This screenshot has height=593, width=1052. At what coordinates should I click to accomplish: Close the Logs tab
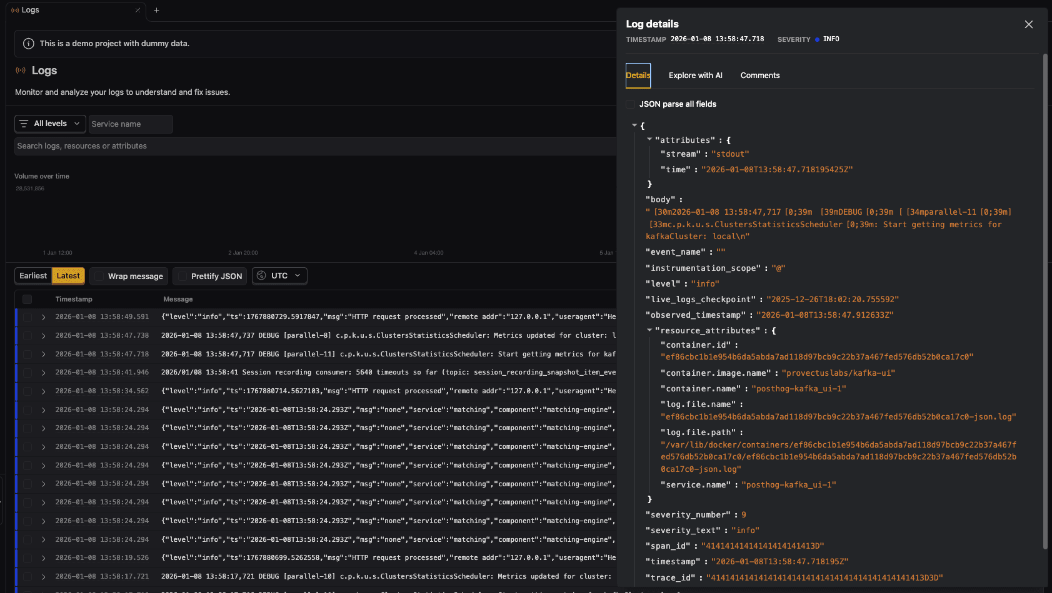tap(138, 10)
